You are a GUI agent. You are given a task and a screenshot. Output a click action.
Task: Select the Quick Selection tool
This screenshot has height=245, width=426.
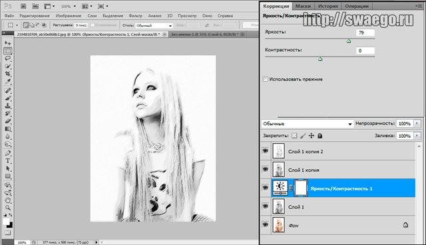point(8,67)
